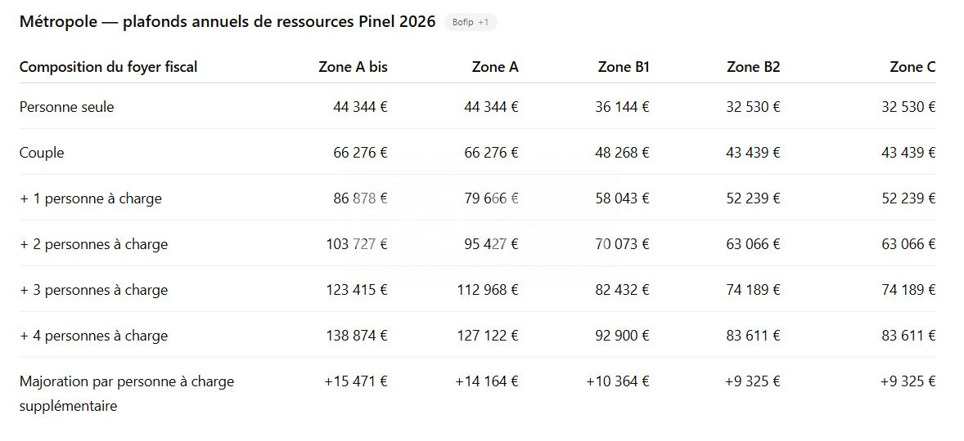
Task: Select the 48 268 € cell
Action: pyautogui.click(x=622, y=153)
